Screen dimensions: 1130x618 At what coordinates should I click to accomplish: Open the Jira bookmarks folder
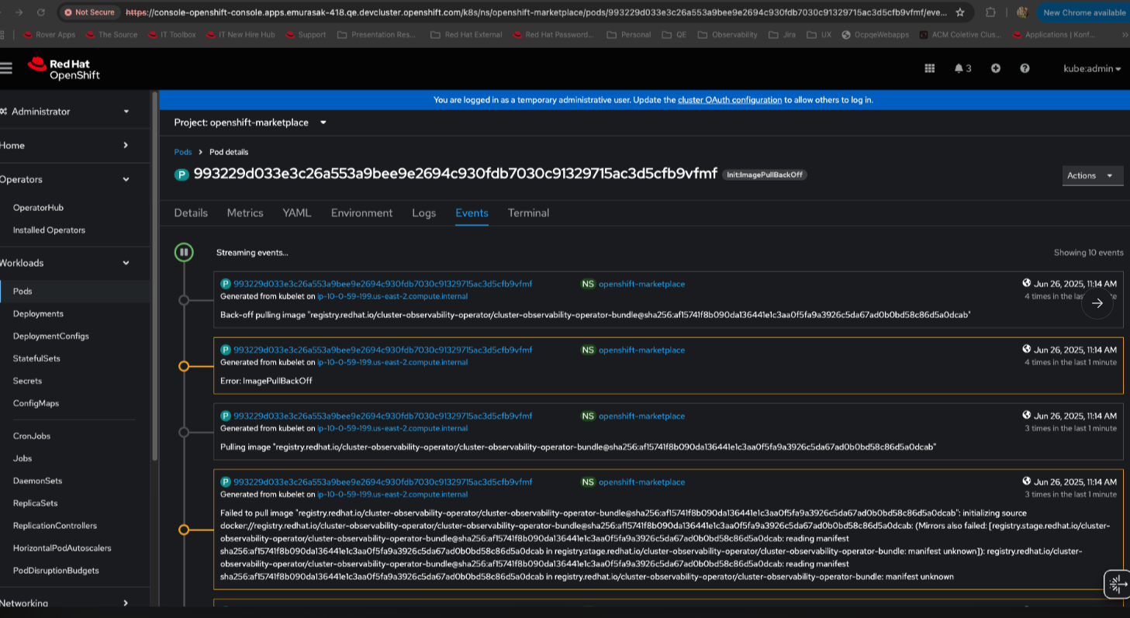point(782,35)
